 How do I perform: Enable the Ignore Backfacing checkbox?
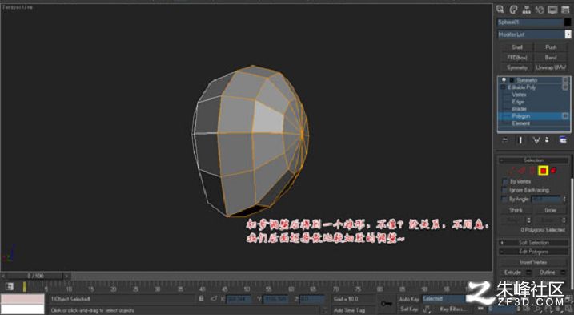505,190
